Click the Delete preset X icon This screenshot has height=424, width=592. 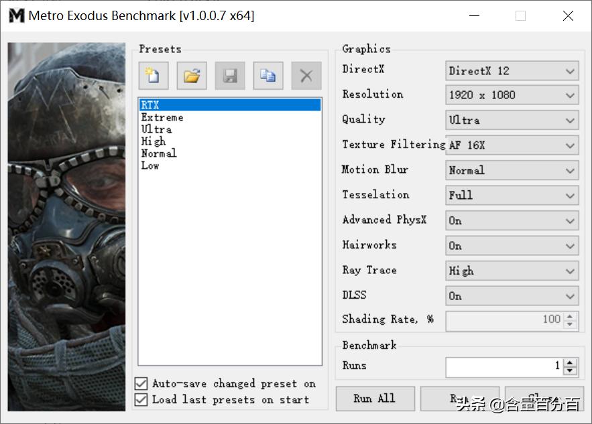point(306,76)
